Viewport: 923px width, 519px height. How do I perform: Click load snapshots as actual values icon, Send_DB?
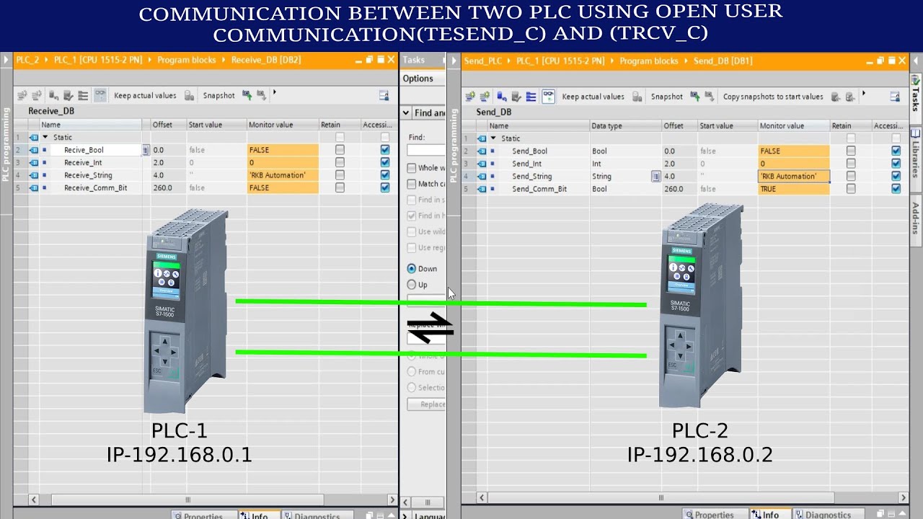tap(694, 97)
